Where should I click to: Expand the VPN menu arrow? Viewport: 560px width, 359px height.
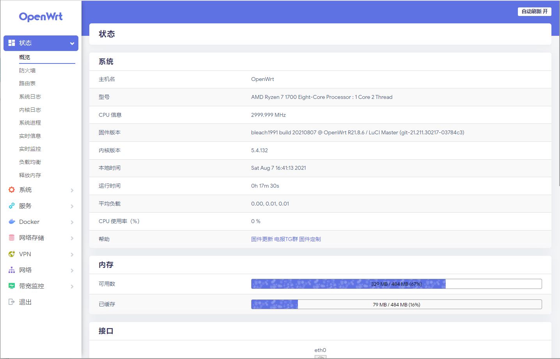(72, 255)
